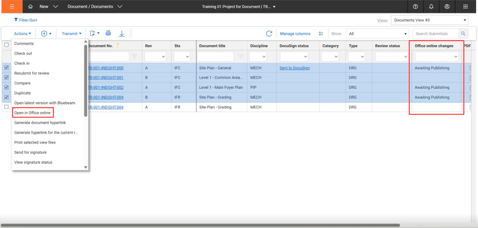The height and width of the screenshot is (228, 478).
Task: Toggle the select-all header checkbox
Action: point(6,45)
